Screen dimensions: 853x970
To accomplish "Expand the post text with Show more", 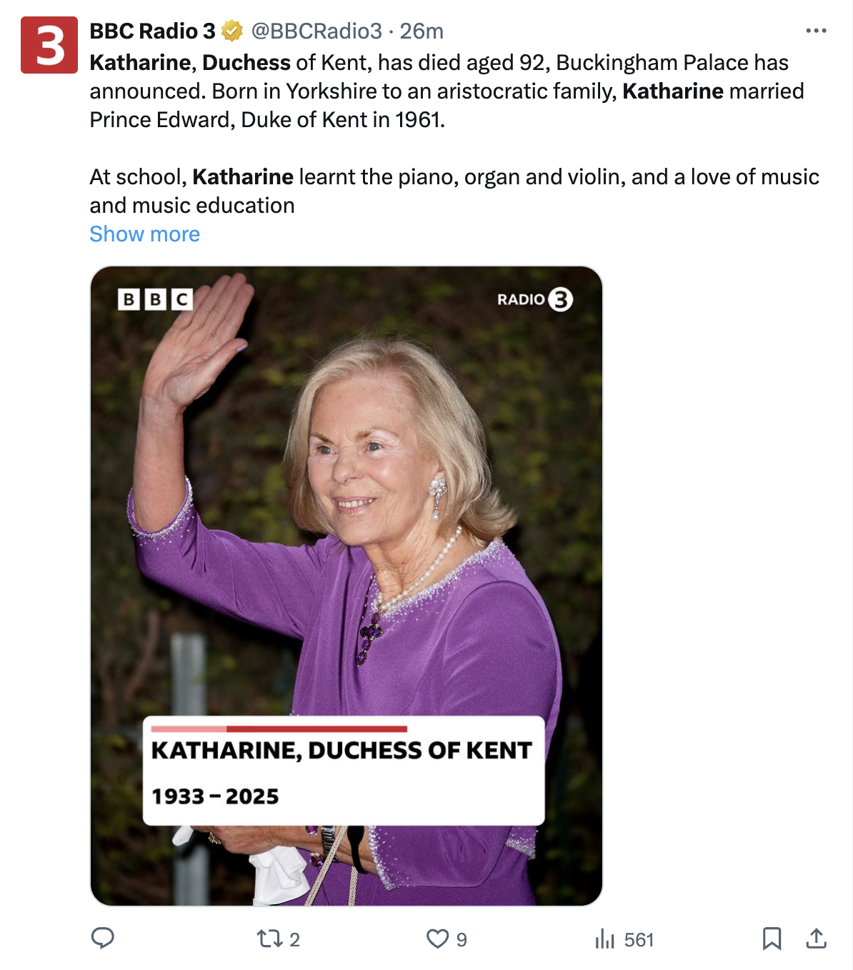I will [144, 234].
